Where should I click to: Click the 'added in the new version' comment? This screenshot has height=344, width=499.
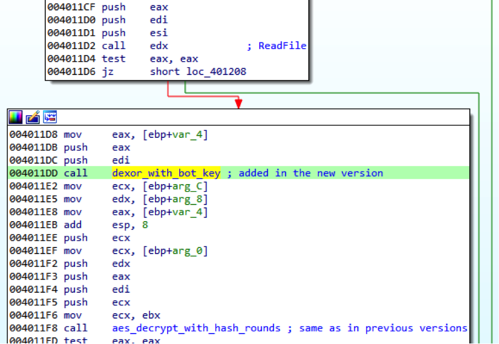[x=310, y=173]
